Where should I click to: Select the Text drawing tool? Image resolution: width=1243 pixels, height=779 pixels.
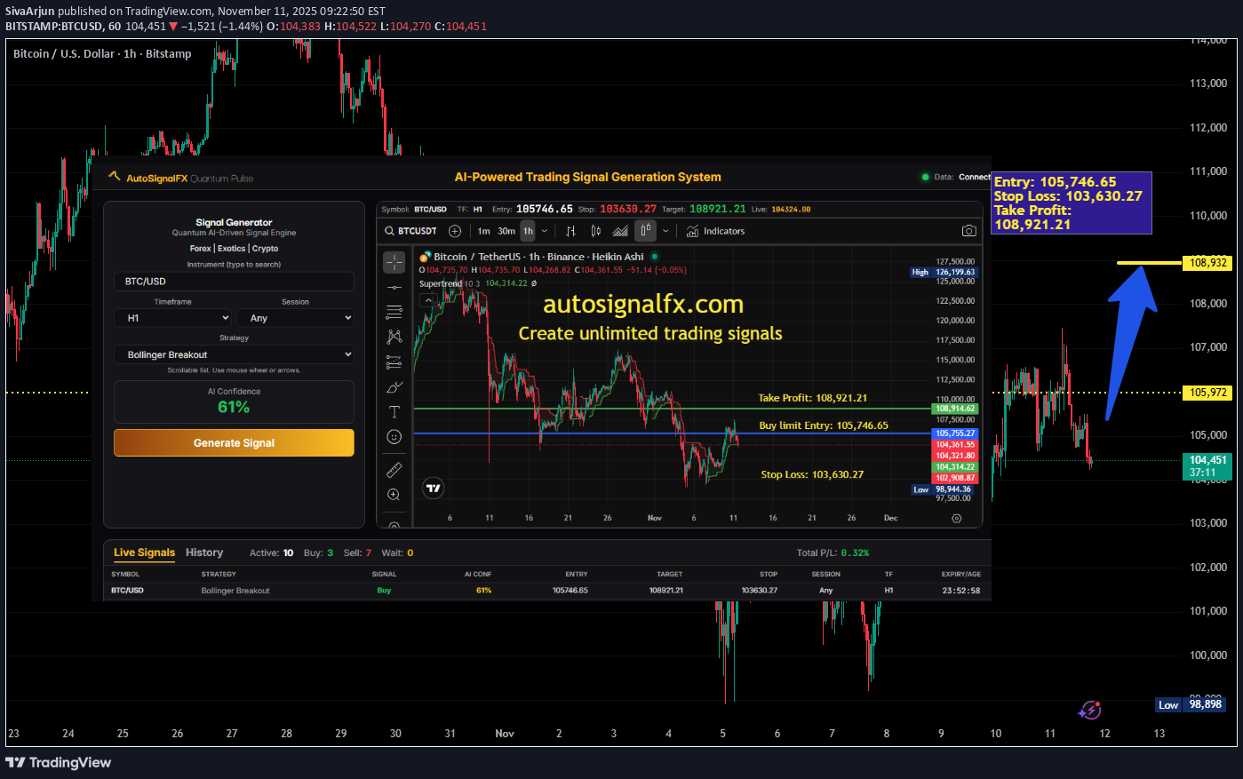(394, 412)
